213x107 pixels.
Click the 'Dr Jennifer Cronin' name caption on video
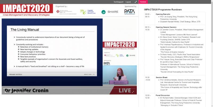click(26, 90)
